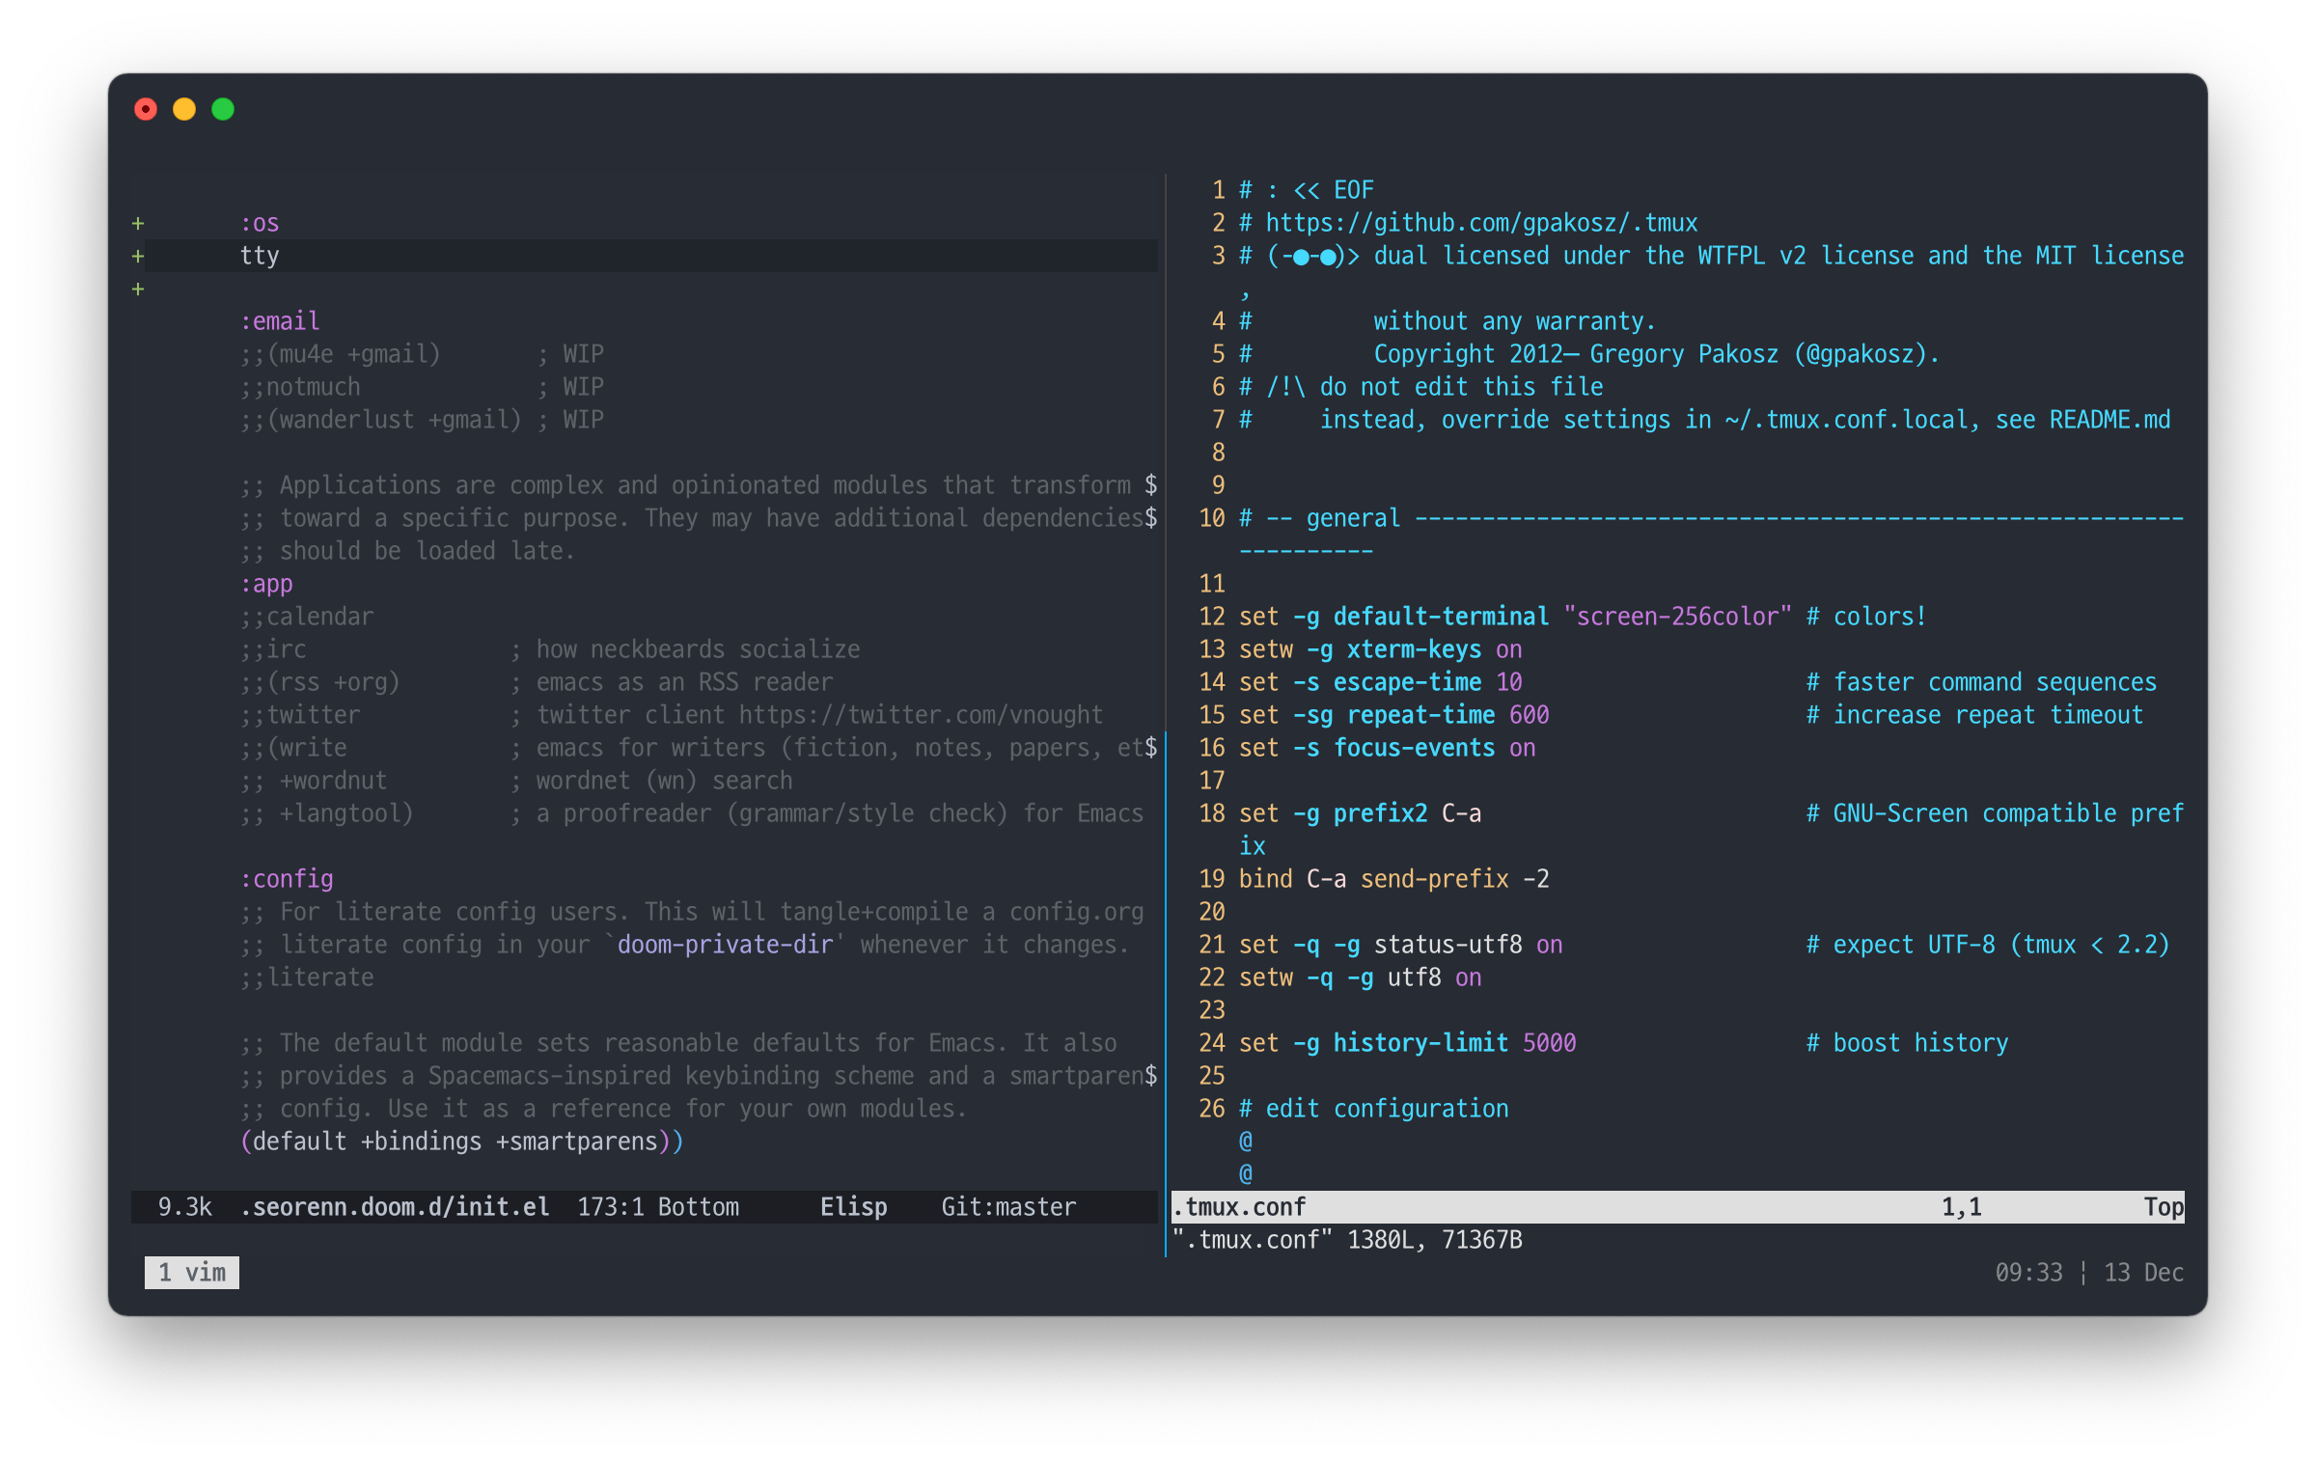Select the '1 vim' tmux window tab
The width and height of the screenshot is (2316, 1459).
point(192,1273)
